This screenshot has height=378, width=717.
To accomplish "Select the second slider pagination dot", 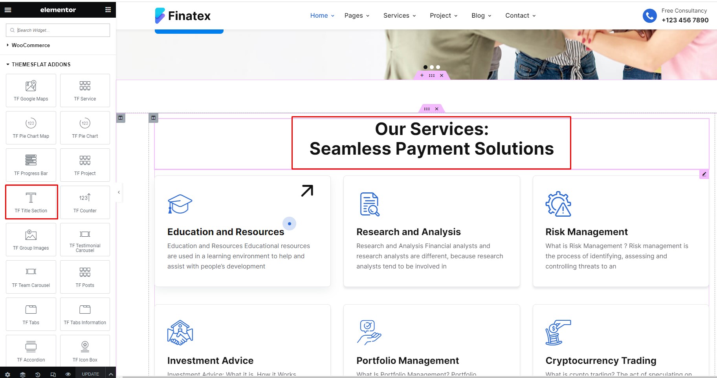I will [x=432, y=67].
